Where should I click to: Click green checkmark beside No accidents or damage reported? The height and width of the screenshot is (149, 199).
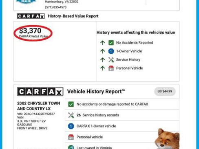[71, 104]
